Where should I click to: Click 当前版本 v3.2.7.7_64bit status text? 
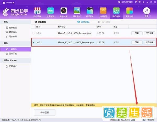[x=21, y=120]
